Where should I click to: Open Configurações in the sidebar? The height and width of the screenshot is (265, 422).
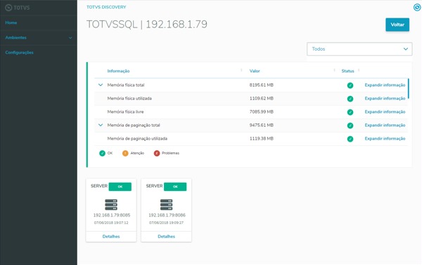[20, 53]
